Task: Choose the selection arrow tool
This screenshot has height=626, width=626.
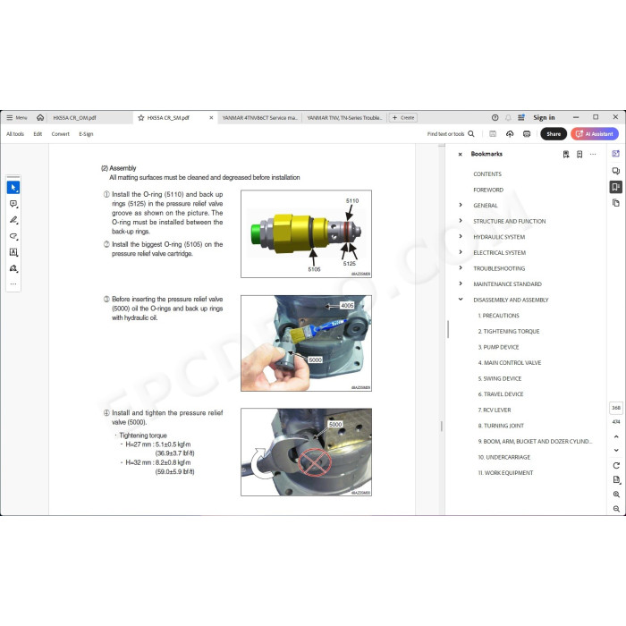Action: point(13,187)
